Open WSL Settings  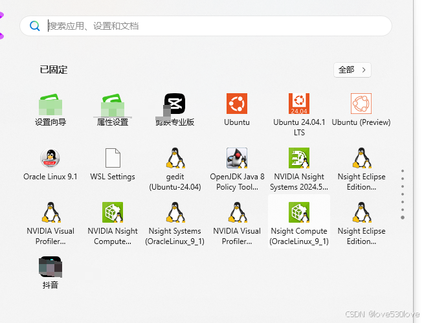[x=113, y=164]
